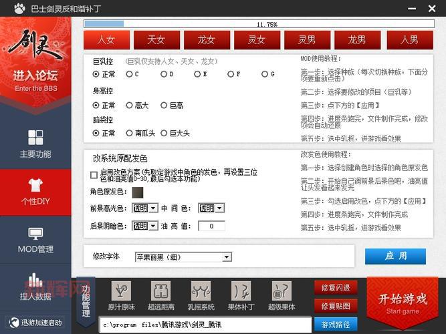The height and width of the screenshot is (334, 446).
Task: Minimize the patch window
Action: pyautogui.click(x=412, y=9)
